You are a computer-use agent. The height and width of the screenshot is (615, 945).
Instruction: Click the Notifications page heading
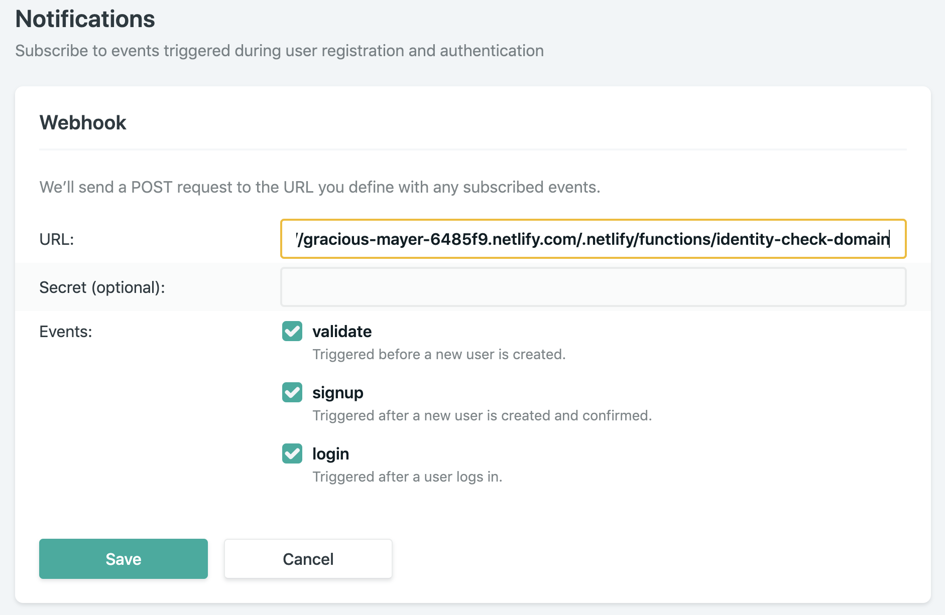(x=85, y=19)
